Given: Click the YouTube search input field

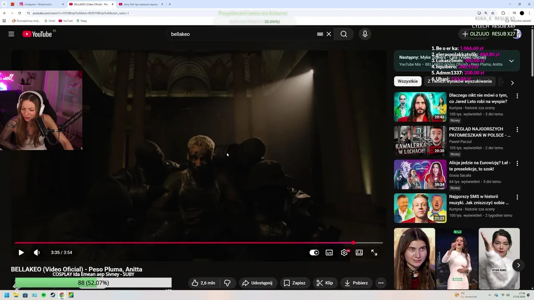Looking at the screenshot, I should pos(242,34).
